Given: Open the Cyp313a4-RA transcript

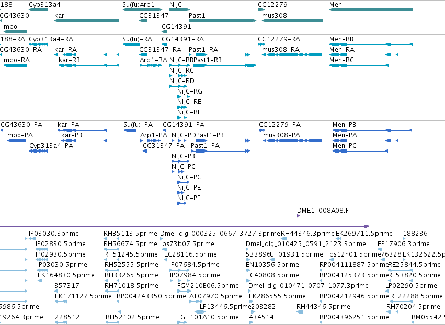Looking at the screenshot, I should (x=38, y=44).
